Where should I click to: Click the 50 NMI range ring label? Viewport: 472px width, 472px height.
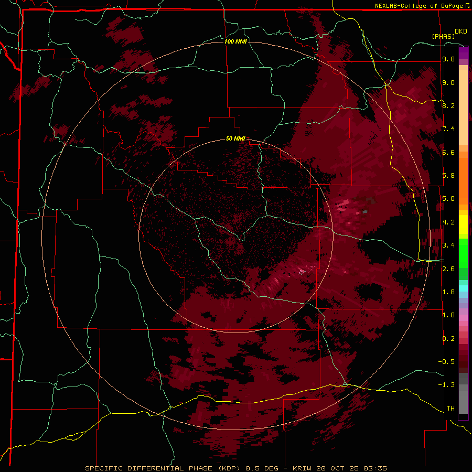(x=235, y=138)
